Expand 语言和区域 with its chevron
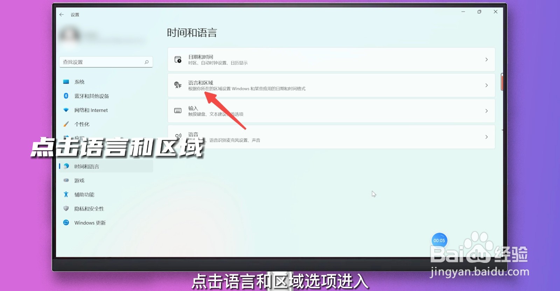This screenshot has width=560, height=291. coord(486,85)
